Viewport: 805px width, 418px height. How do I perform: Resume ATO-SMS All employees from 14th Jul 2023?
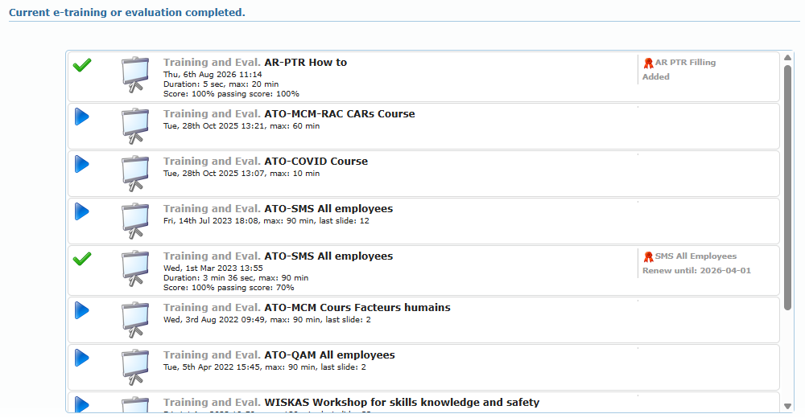coord(81,211)
